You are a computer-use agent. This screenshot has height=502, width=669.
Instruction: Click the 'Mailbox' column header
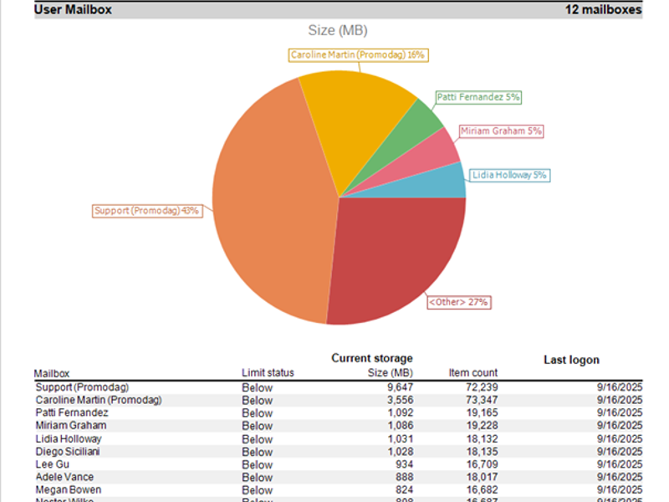pos(52,373)
